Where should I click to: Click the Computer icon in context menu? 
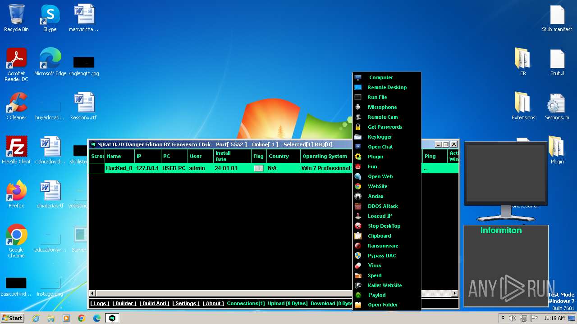[x=358, y=77]
